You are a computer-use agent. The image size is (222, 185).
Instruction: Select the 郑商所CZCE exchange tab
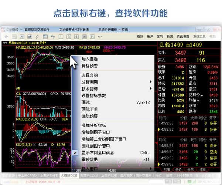tap(89, 176)
